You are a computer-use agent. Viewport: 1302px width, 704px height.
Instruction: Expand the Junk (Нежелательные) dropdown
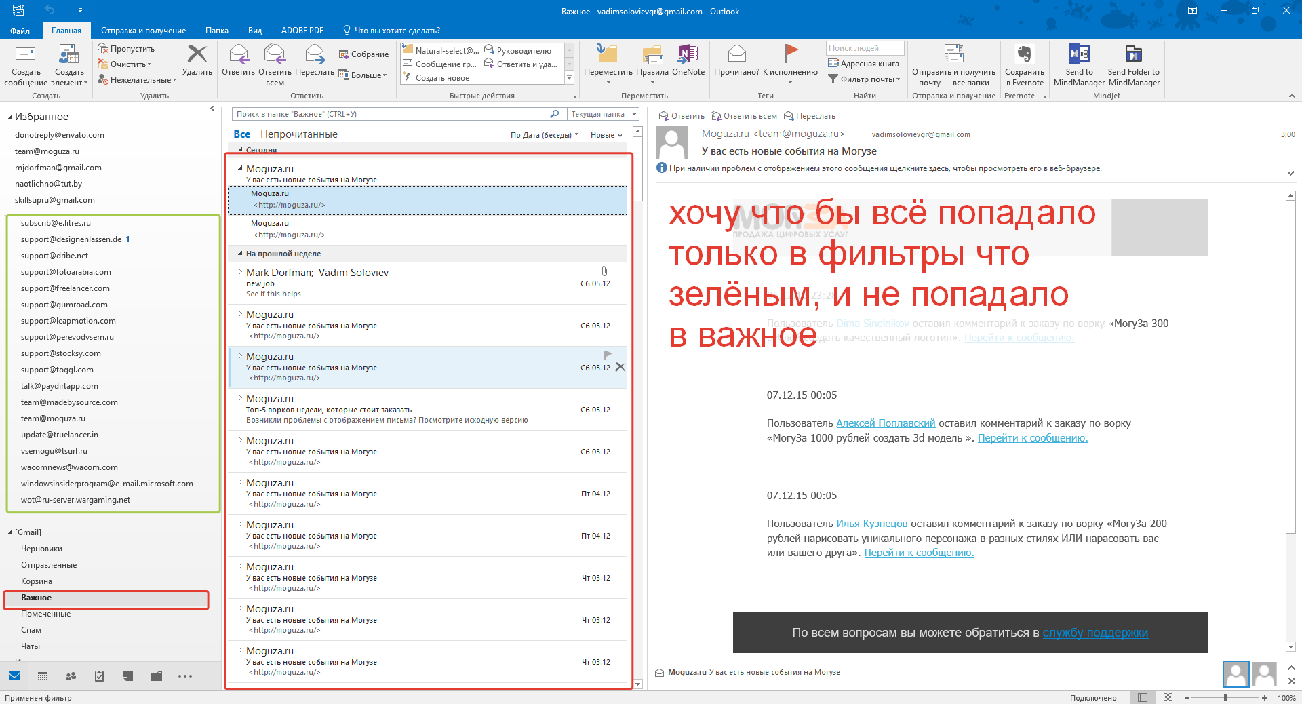pyautogui.click(x=174, y=80)
